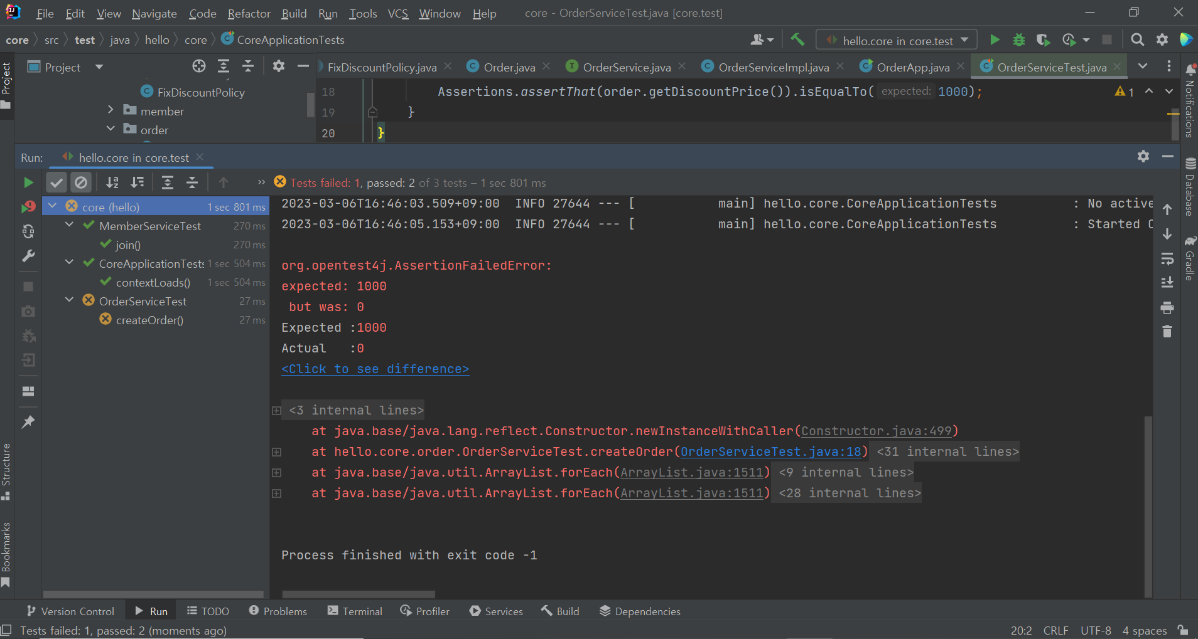The height and width of the screenshot is (639, 1198).
Task: Click the Scroll to End console icon
Action: click(1167, 283)
